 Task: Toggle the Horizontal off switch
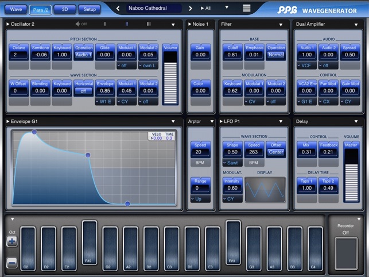click(83, 91)
